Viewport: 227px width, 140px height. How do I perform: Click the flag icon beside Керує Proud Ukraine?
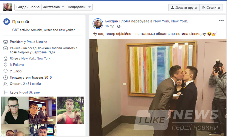[5, 92]
